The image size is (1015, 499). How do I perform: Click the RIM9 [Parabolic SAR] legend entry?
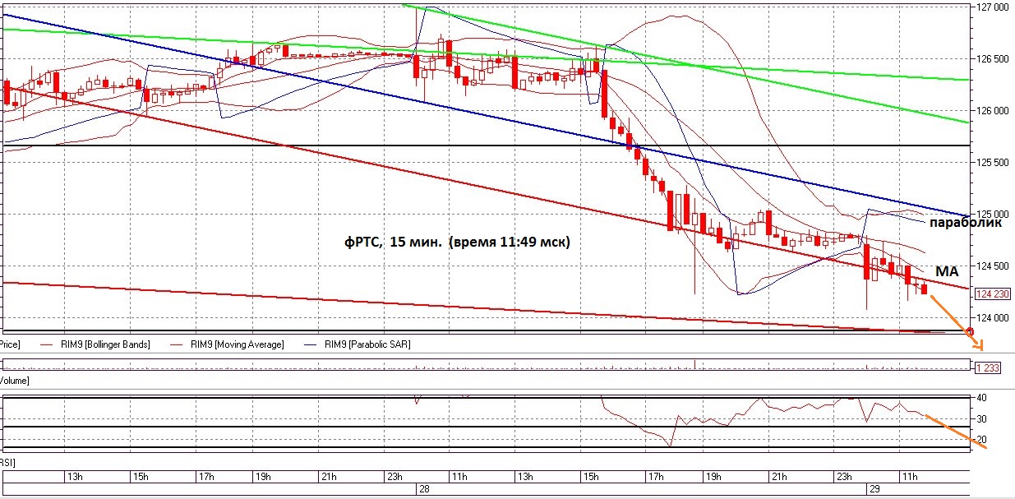(357, 344)
